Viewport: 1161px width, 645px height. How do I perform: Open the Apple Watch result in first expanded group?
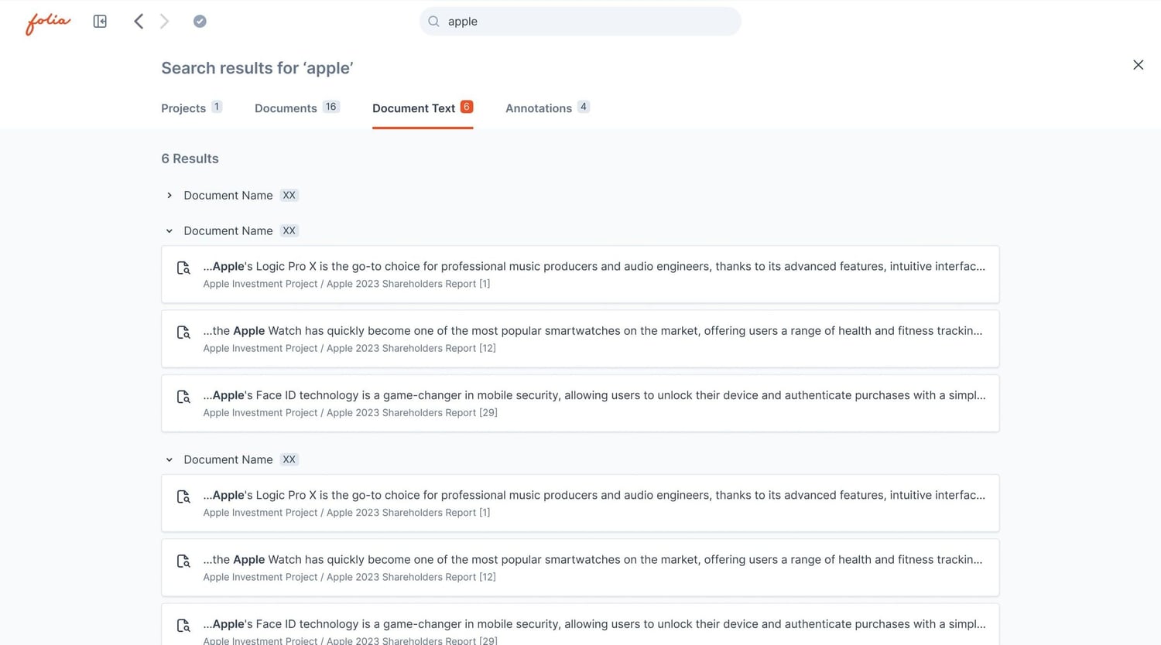point(580,339)
